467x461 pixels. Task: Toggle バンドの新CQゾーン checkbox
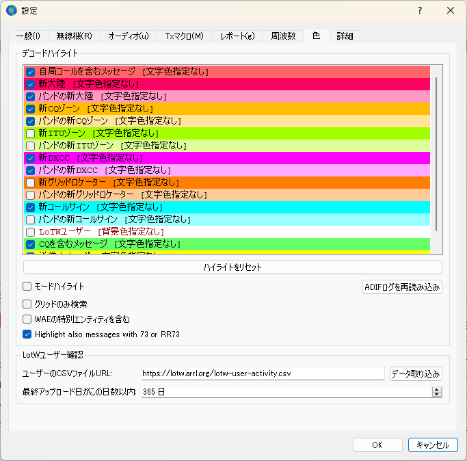point(30,121)
